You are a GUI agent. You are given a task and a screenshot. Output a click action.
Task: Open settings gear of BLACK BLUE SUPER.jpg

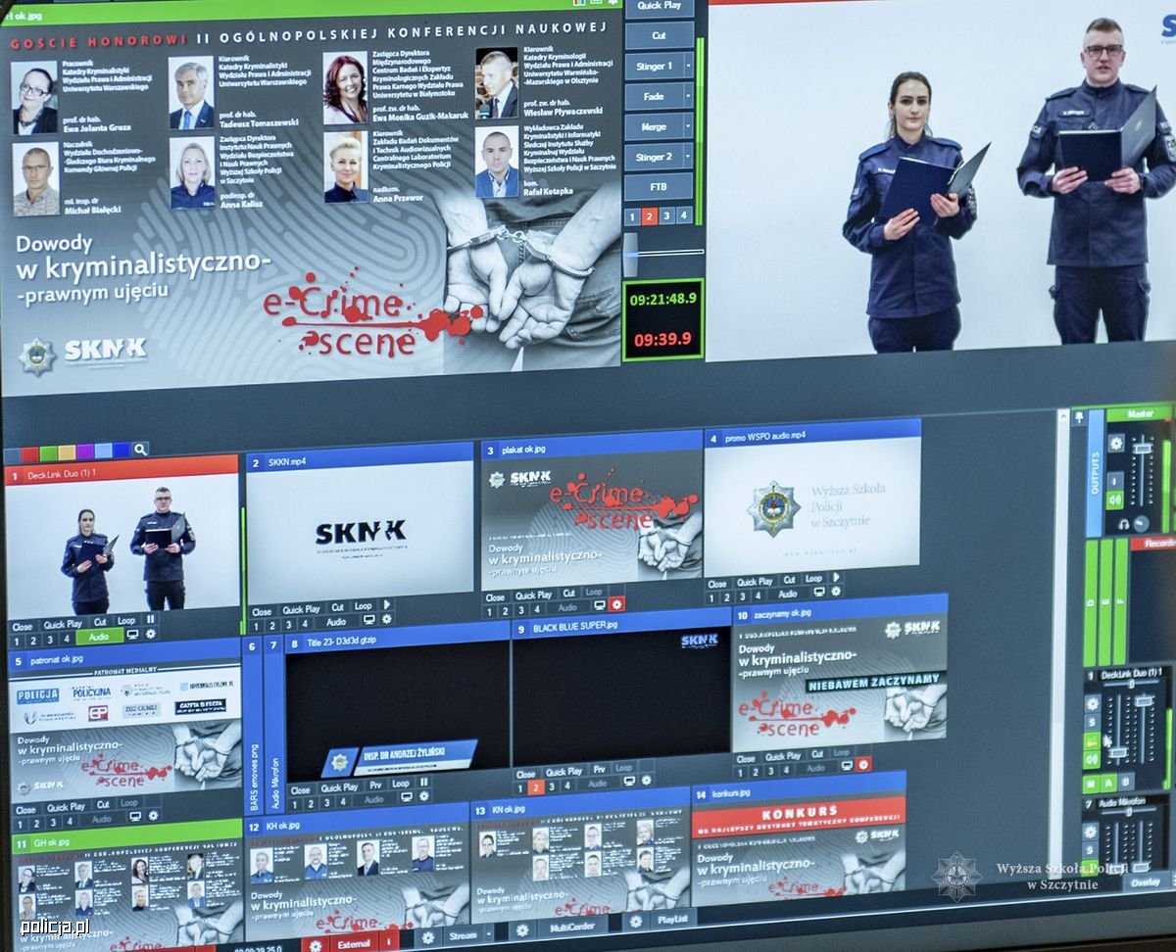[x=645, y=783]
